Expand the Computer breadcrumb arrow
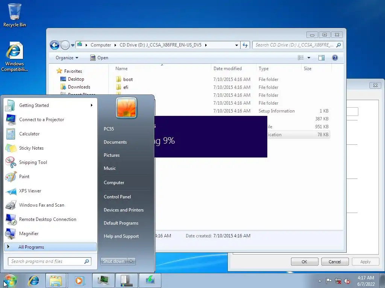Image resolution: width=385 pixels, height=288 pixels. (115, 45)
